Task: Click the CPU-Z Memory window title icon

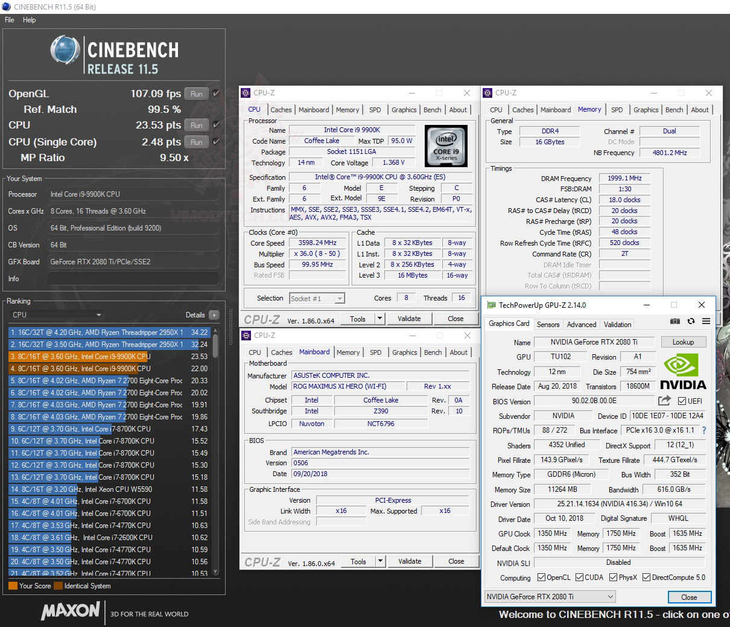Action: [487, 93]
